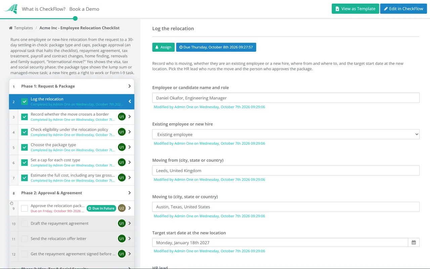Screen dimensions: 430x269
Task: Click the 'Moving to' input field
Action: 286,207
